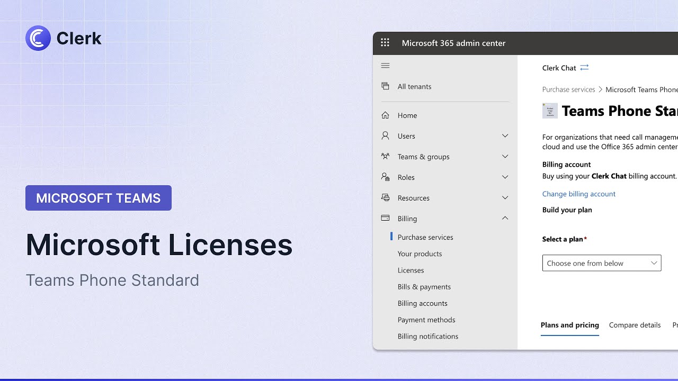Click the Billing account heading text
This screenshot has height=381, width=678.
[x=566, y=164]
